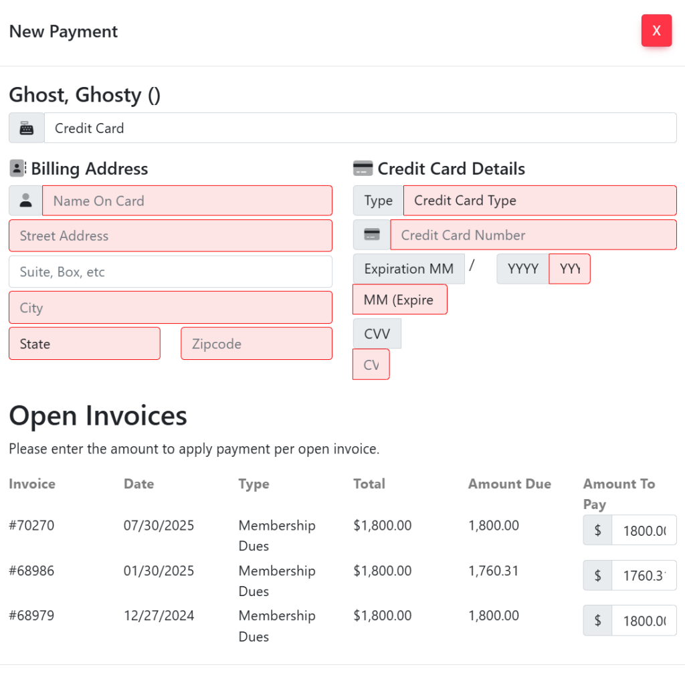Focus the Zipcode text box
This screenshot has height=675, width=685.
[256, 344]
